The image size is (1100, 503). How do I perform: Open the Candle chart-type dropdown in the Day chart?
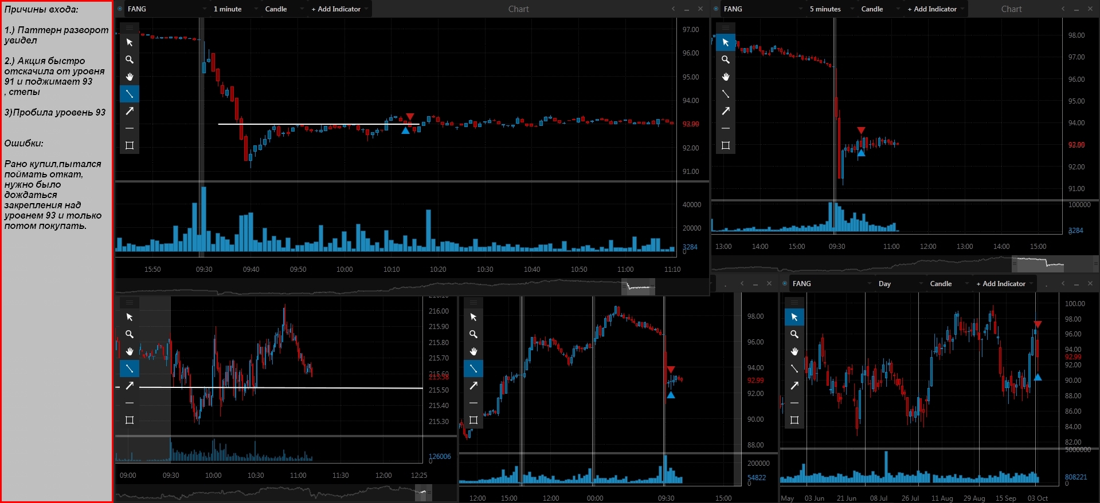tap(949, 284)
